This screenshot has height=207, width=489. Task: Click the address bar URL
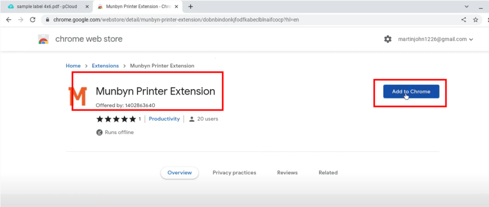[176, 20]
